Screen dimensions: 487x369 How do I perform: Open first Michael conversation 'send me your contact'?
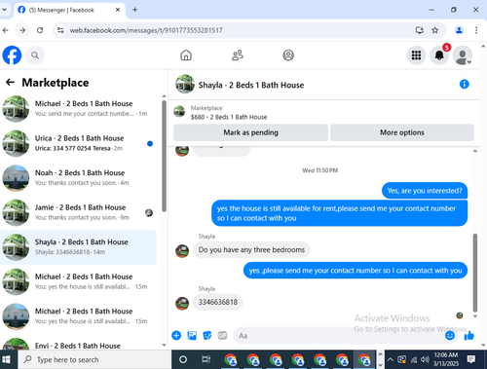[x=78, y=109]
